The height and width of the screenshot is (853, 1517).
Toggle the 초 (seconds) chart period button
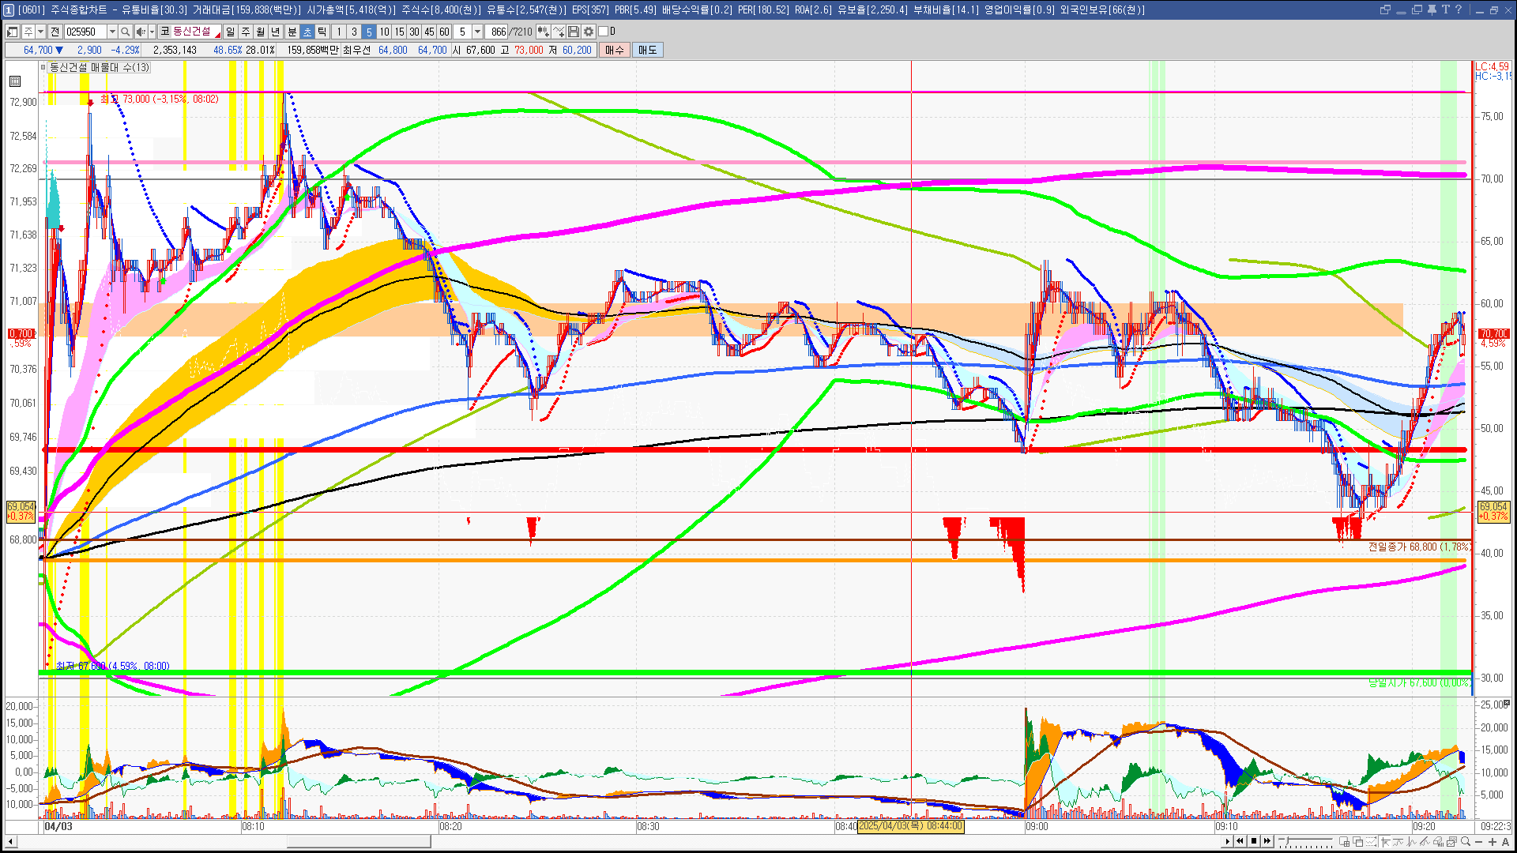pos(307,32)
